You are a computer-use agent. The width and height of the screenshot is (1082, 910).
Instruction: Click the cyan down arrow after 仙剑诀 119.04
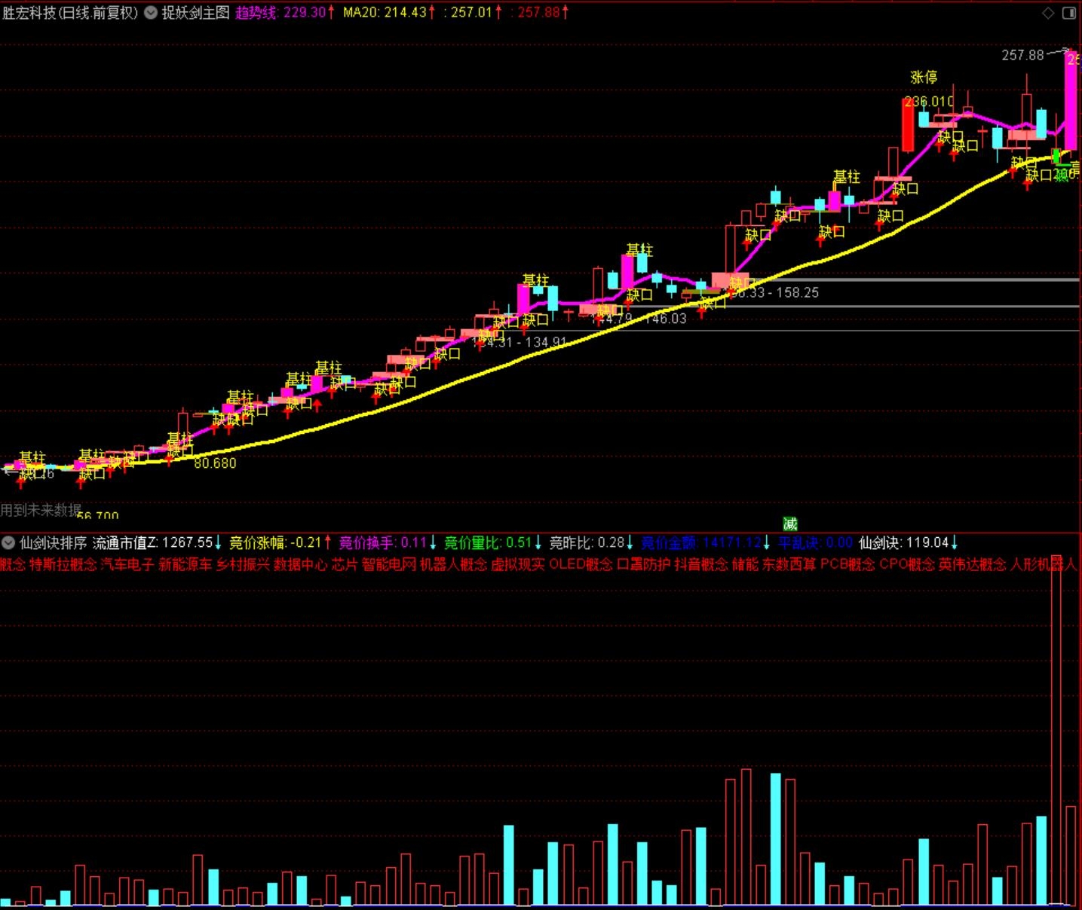pos(954,542)
